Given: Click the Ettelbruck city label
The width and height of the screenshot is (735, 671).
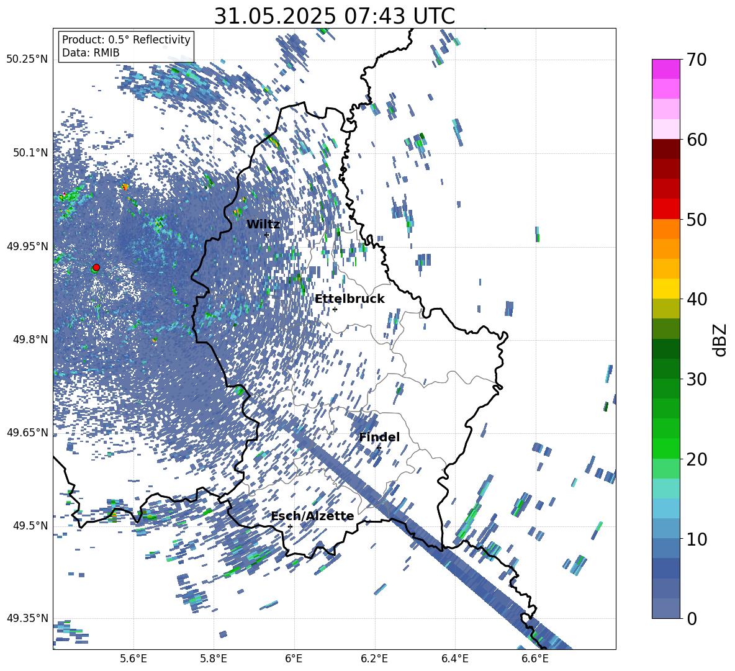Looking at the screenshot, I should click(349, 299).
